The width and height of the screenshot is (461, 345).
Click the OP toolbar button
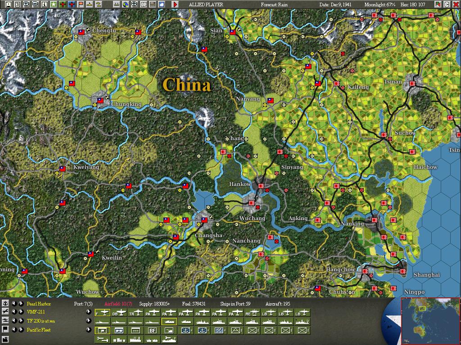click(144, 4)
